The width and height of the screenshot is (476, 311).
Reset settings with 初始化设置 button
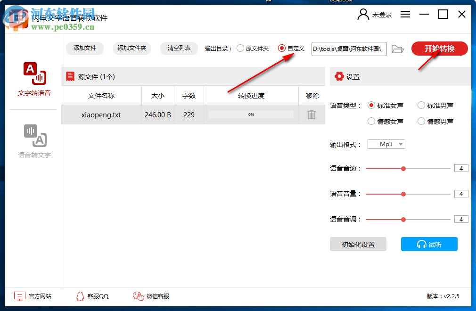pos(358,244)
